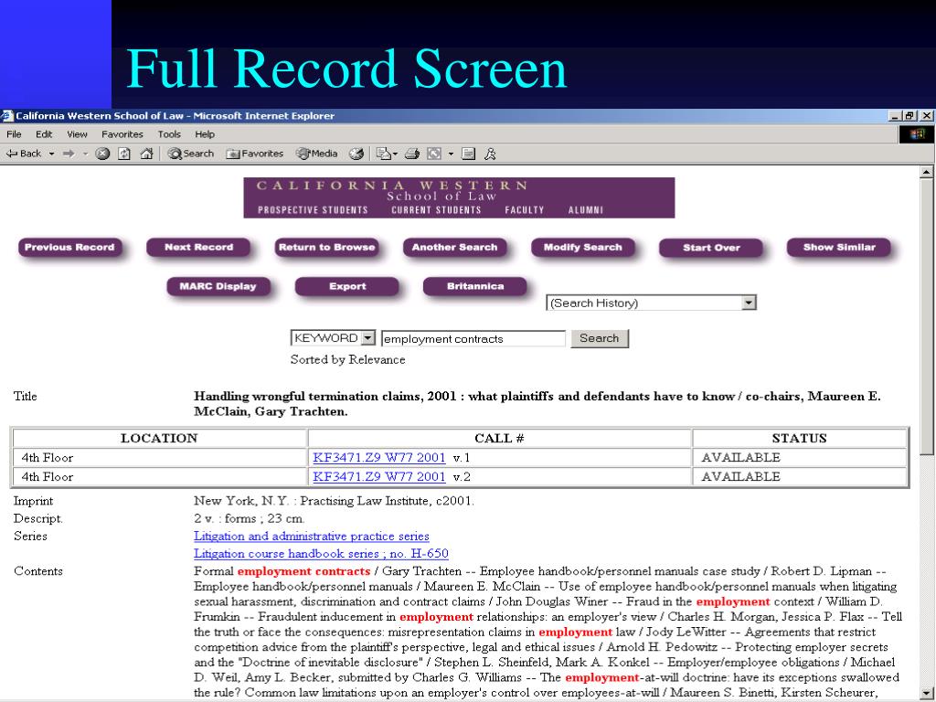The image size is (936, 702).
Task: Open the browser Search toolbar button
Action: click(x=190, y=154)
